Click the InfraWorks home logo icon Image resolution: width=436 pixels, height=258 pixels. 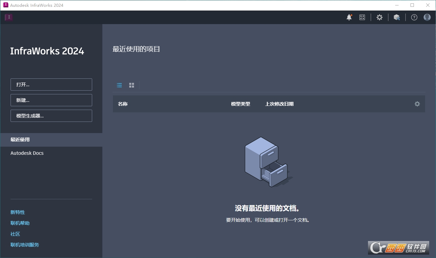(9, 17)
